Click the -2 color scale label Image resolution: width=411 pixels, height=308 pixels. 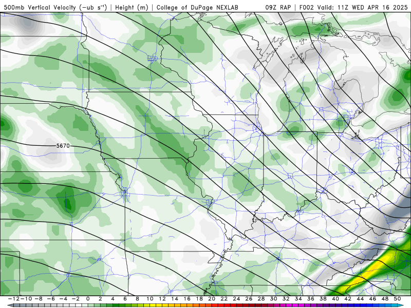[x=75, y=299]
